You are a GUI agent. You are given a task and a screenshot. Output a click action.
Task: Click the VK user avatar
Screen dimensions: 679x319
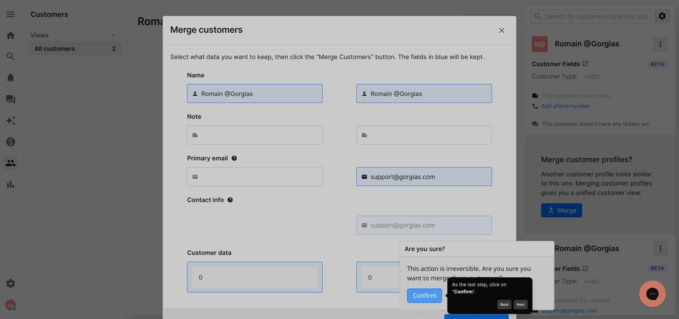pyautogui.click(x=11, y=305)
